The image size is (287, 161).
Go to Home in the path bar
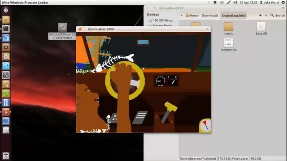point(192,16)
